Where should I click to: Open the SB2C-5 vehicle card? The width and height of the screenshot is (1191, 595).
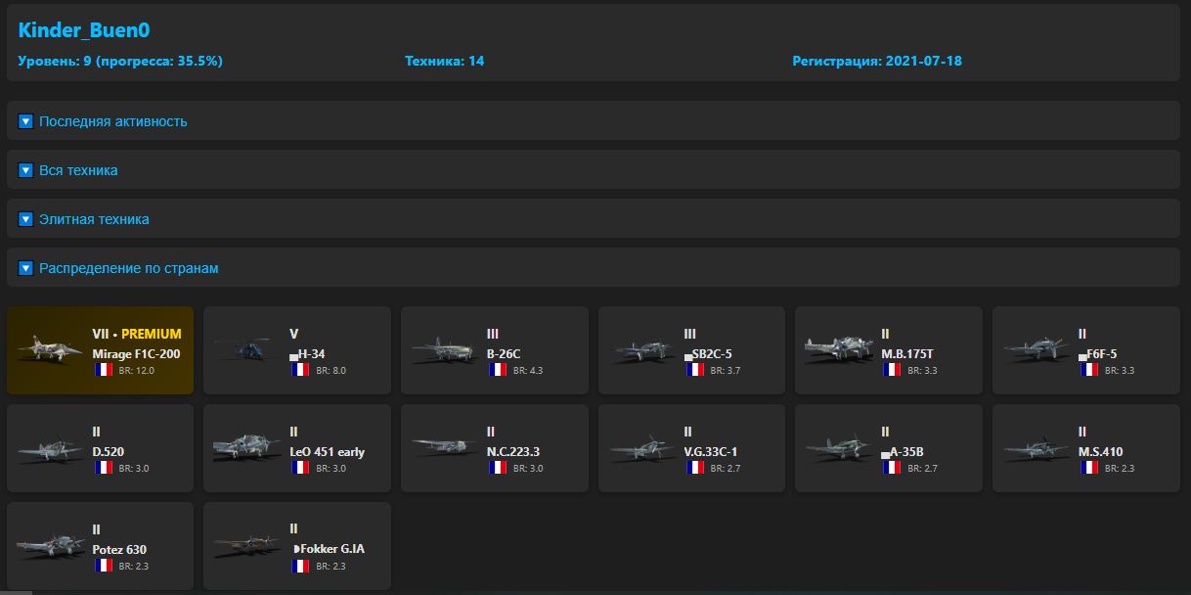pos(690,350)
